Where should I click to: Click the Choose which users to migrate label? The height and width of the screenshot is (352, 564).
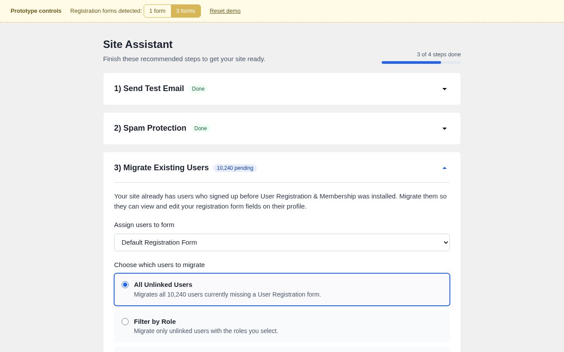[x=160, y=265]
